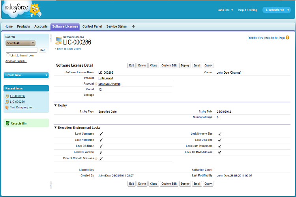Follow Back to List: Users link
This screenshot has width=296, height=197.
pyautogui.click(x=69, y=49)
